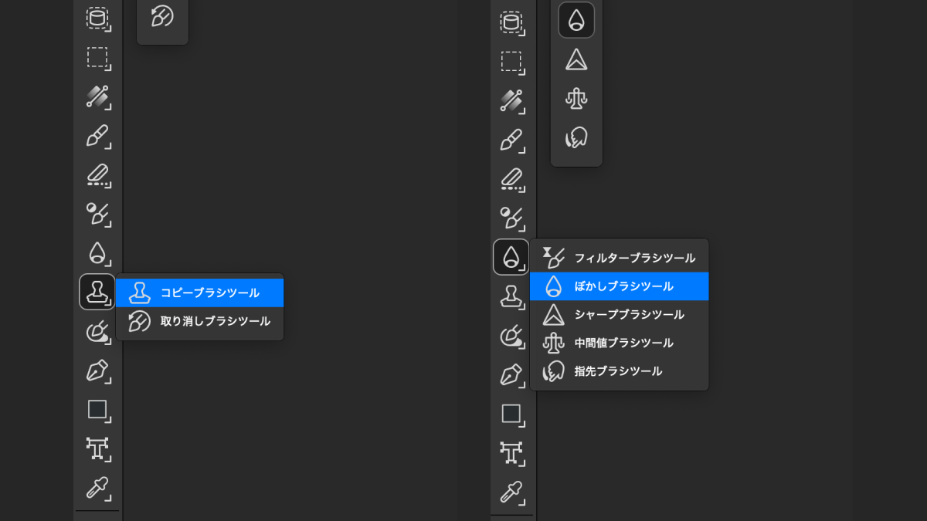The image size is (927, 521).
Task: Click the active clone stamp tool in left toolbar
Action: tap(97, 292)
